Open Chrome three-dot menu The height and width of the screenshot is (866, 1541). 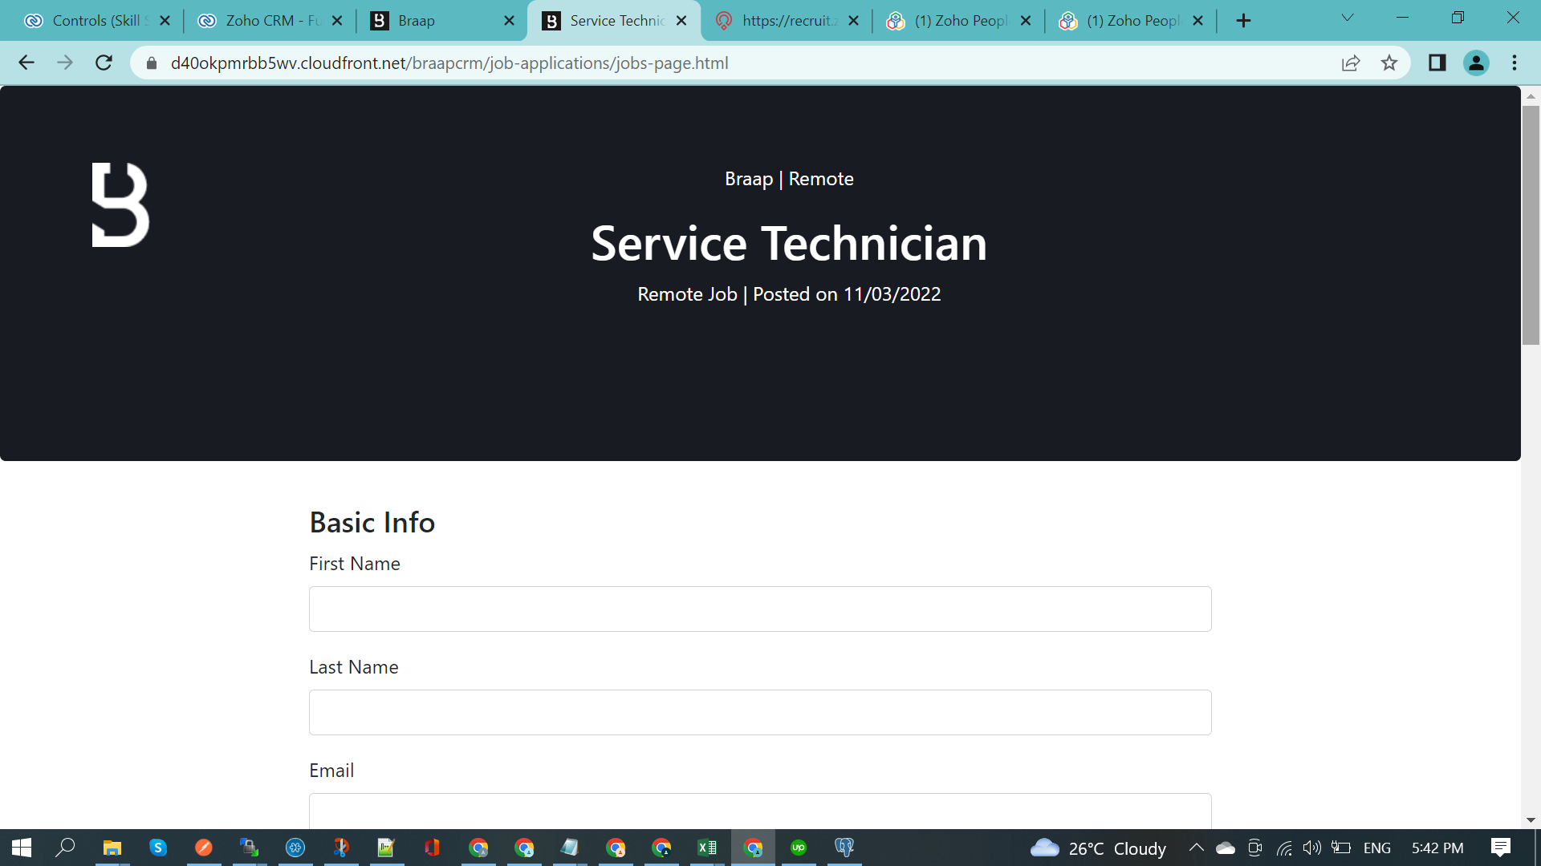pyautogui.click(x=1515, y=63)
